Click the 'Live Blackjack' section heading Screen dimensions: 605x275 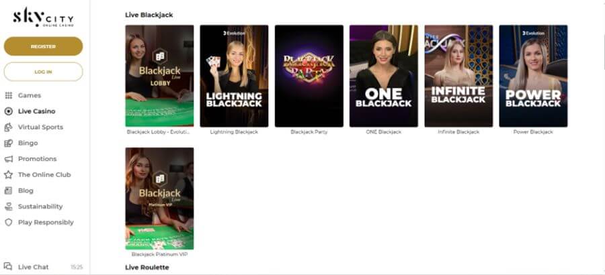coord(149,15)
